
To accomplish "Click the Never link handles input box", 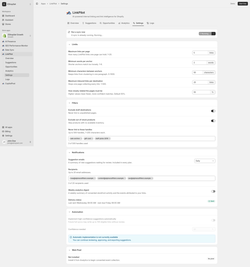I will [142, 139].
